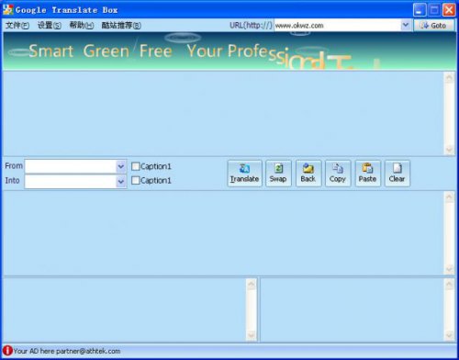
Task: Click the up arrow of the middle text area scrollbar
Action: click(x=449, y=197)
